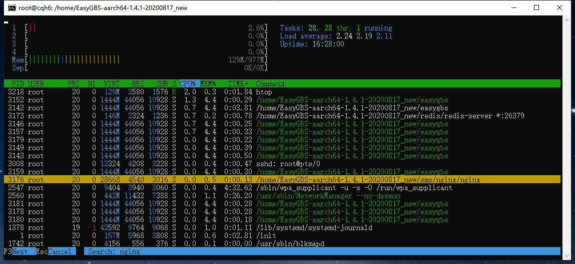Click the PRI column header
This screenshot has height=264, width=575.
point(74,84)
